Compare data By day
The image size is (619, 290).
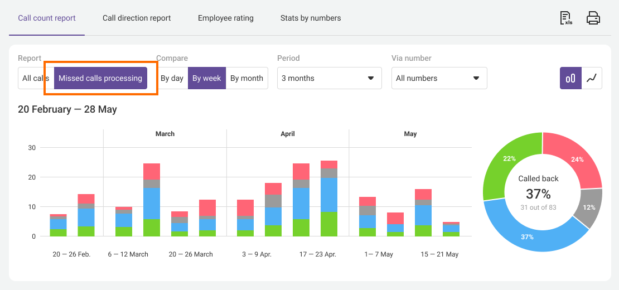(x=172, y=78)
